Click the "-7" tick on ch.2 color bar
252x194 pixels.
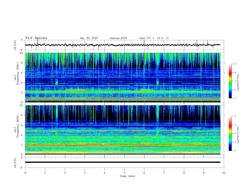235,151
